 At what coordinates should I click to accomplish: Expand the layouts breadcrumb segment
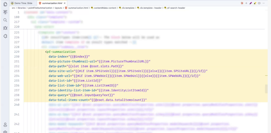58,8
